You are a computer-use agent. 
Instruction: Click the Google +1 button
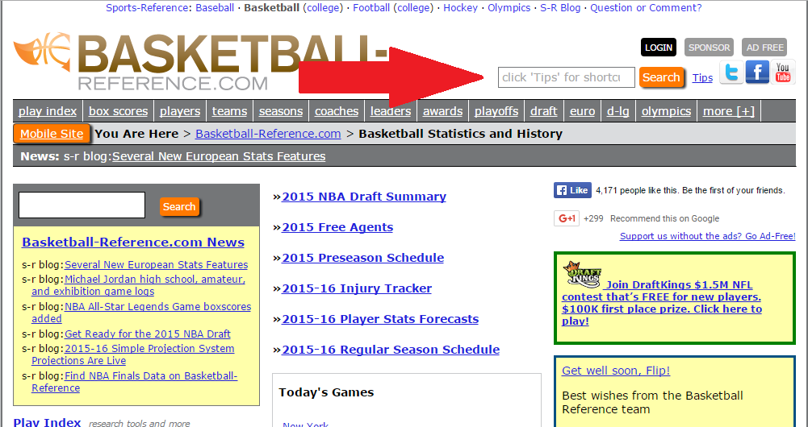567,218
